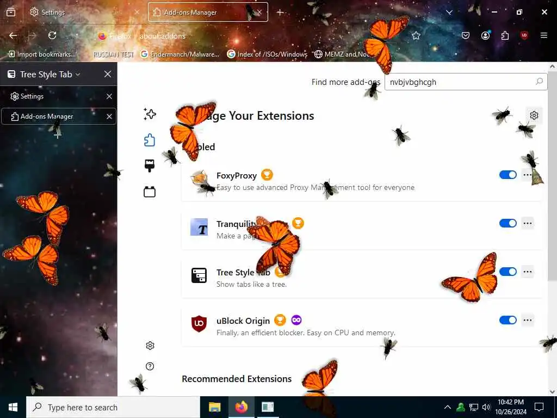Reload the current page
The width and height of the screenshot is (557, 418).
tap(52, 35)
